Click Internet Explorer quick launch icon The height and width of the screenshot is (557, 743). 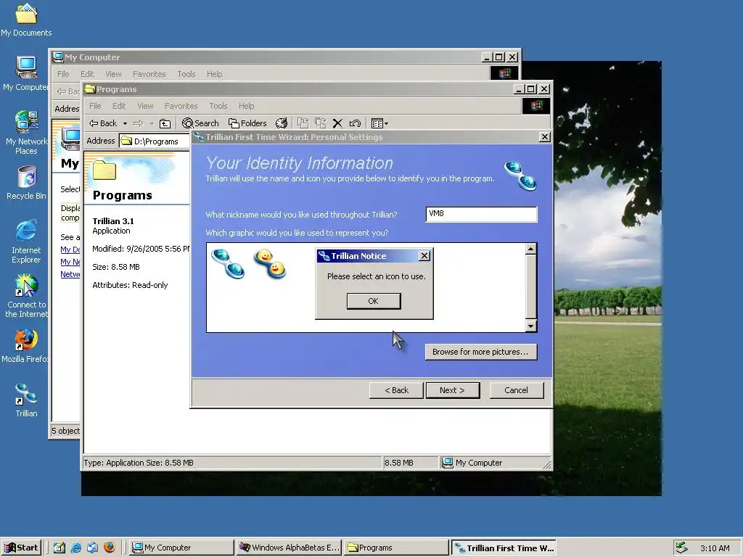(x=75, y=548)
